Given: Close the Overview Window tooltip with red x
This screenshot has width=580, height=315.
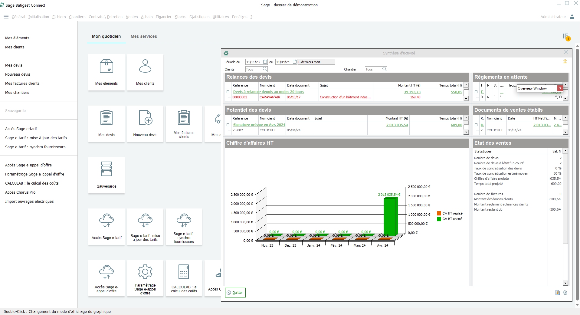Looking at the screenshot, I should 560,88.
